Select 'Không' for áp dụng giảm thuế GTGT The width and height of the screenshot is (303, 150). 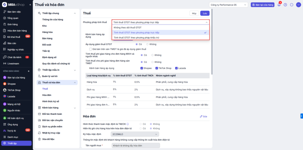[x=147, y=44]
